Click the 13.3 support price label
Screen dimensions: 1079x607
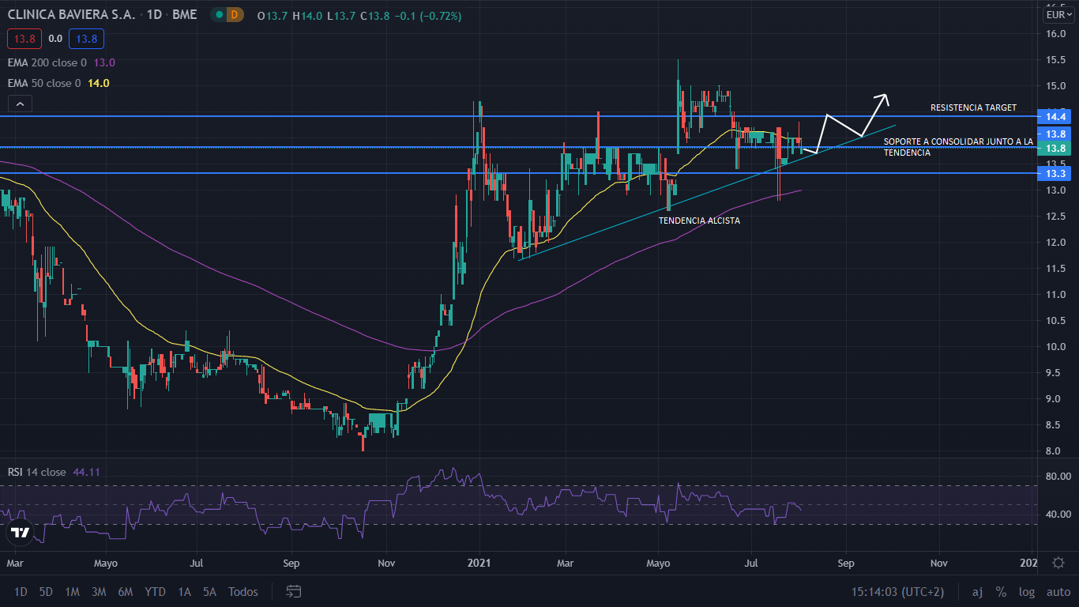1056,173
